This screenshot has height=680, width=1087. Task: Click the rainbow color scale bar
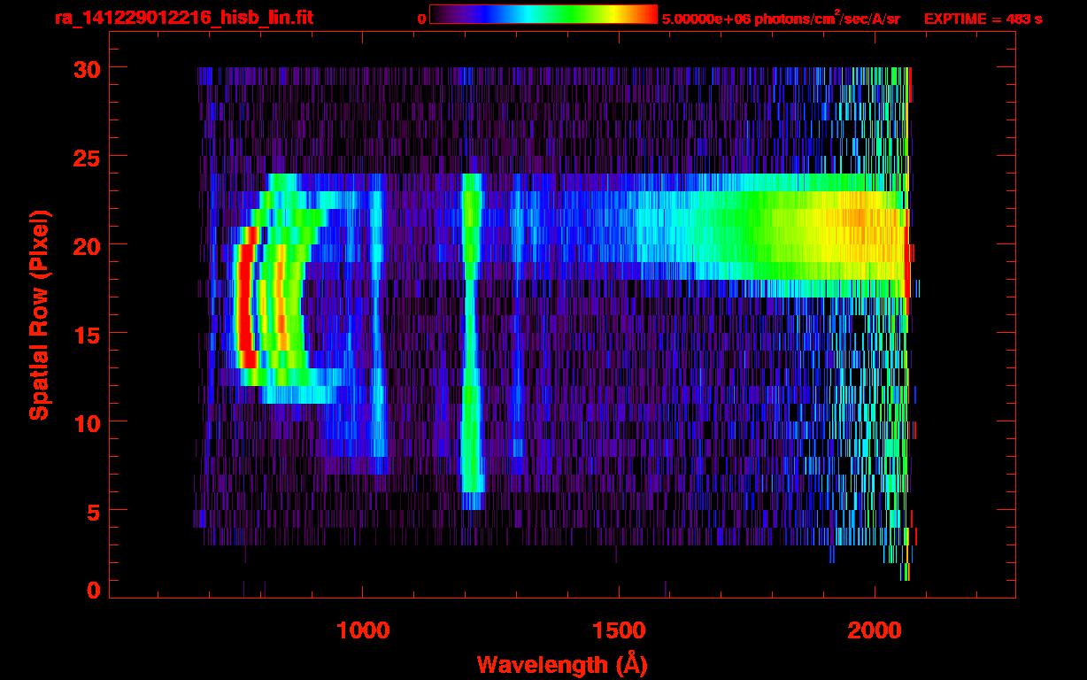[x=543, y=14]
